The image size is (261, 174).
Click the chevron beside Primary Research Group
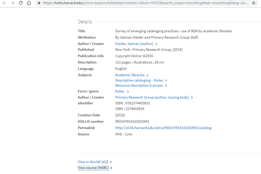coord(192,97)
